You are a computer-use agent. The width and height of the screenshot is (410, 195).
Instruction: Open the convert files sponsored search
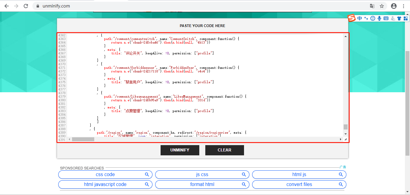299,184
